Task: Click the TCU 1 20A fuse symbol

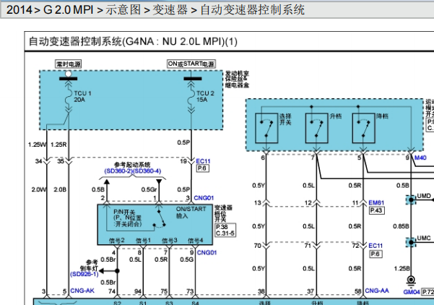Action: (x=68, y=97)
